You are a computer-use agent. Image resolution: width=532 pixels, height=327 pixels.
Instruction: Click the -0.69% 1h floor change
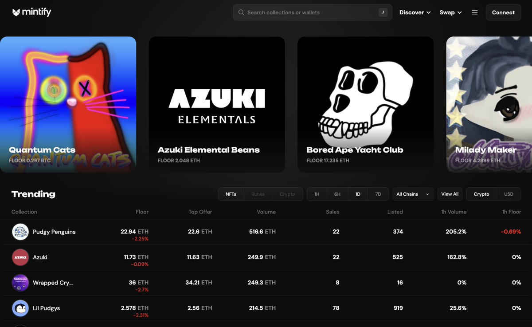pyautogui.click(x=511, y=232)
